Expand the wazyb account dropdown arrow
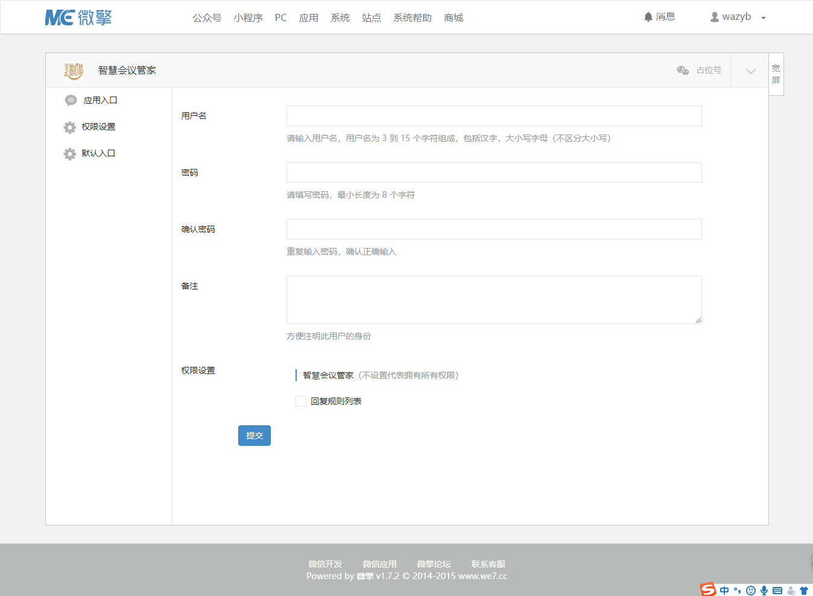Image resolution: width=813 pixels, height=596 pixels. pyautogui.click(x=764, y=18)
